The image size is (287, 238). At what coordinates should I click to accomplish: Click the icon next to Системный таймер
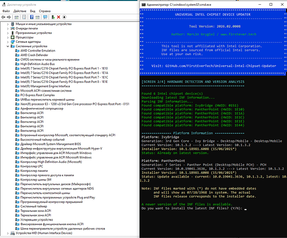pos(17,206)
